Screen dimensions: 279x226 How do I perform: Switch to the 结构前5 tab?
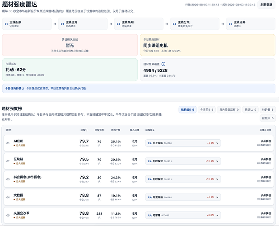187,110
